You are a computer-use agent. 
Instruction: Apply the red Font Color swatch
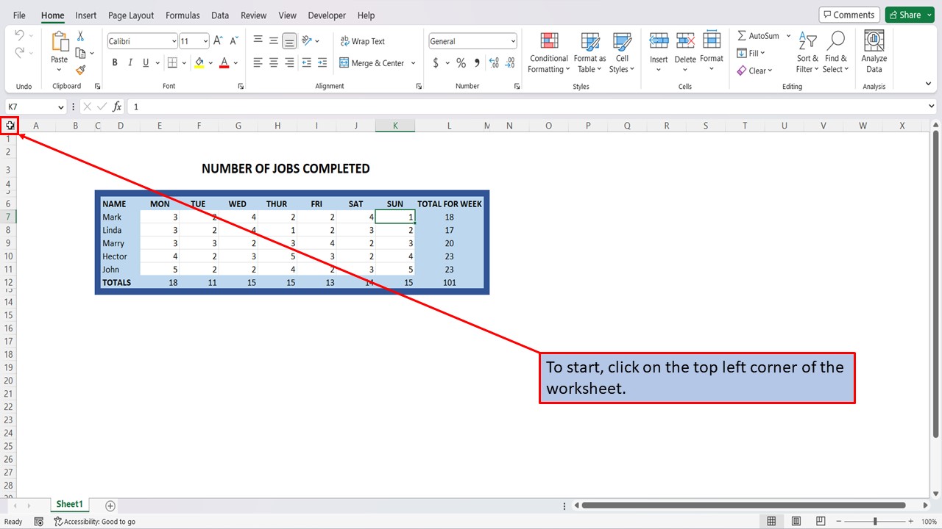[225, 63]
